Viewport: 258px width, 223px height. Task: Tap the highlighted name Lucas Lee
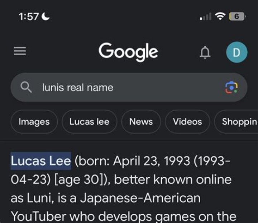(x=41, y=161)
